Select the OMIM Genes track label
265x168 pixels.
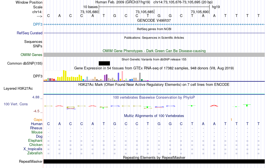(32, 55)
